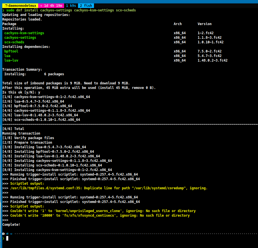
Task: Click the '[5/6] lua-luv' download line
Action: [x=40, y=115]
